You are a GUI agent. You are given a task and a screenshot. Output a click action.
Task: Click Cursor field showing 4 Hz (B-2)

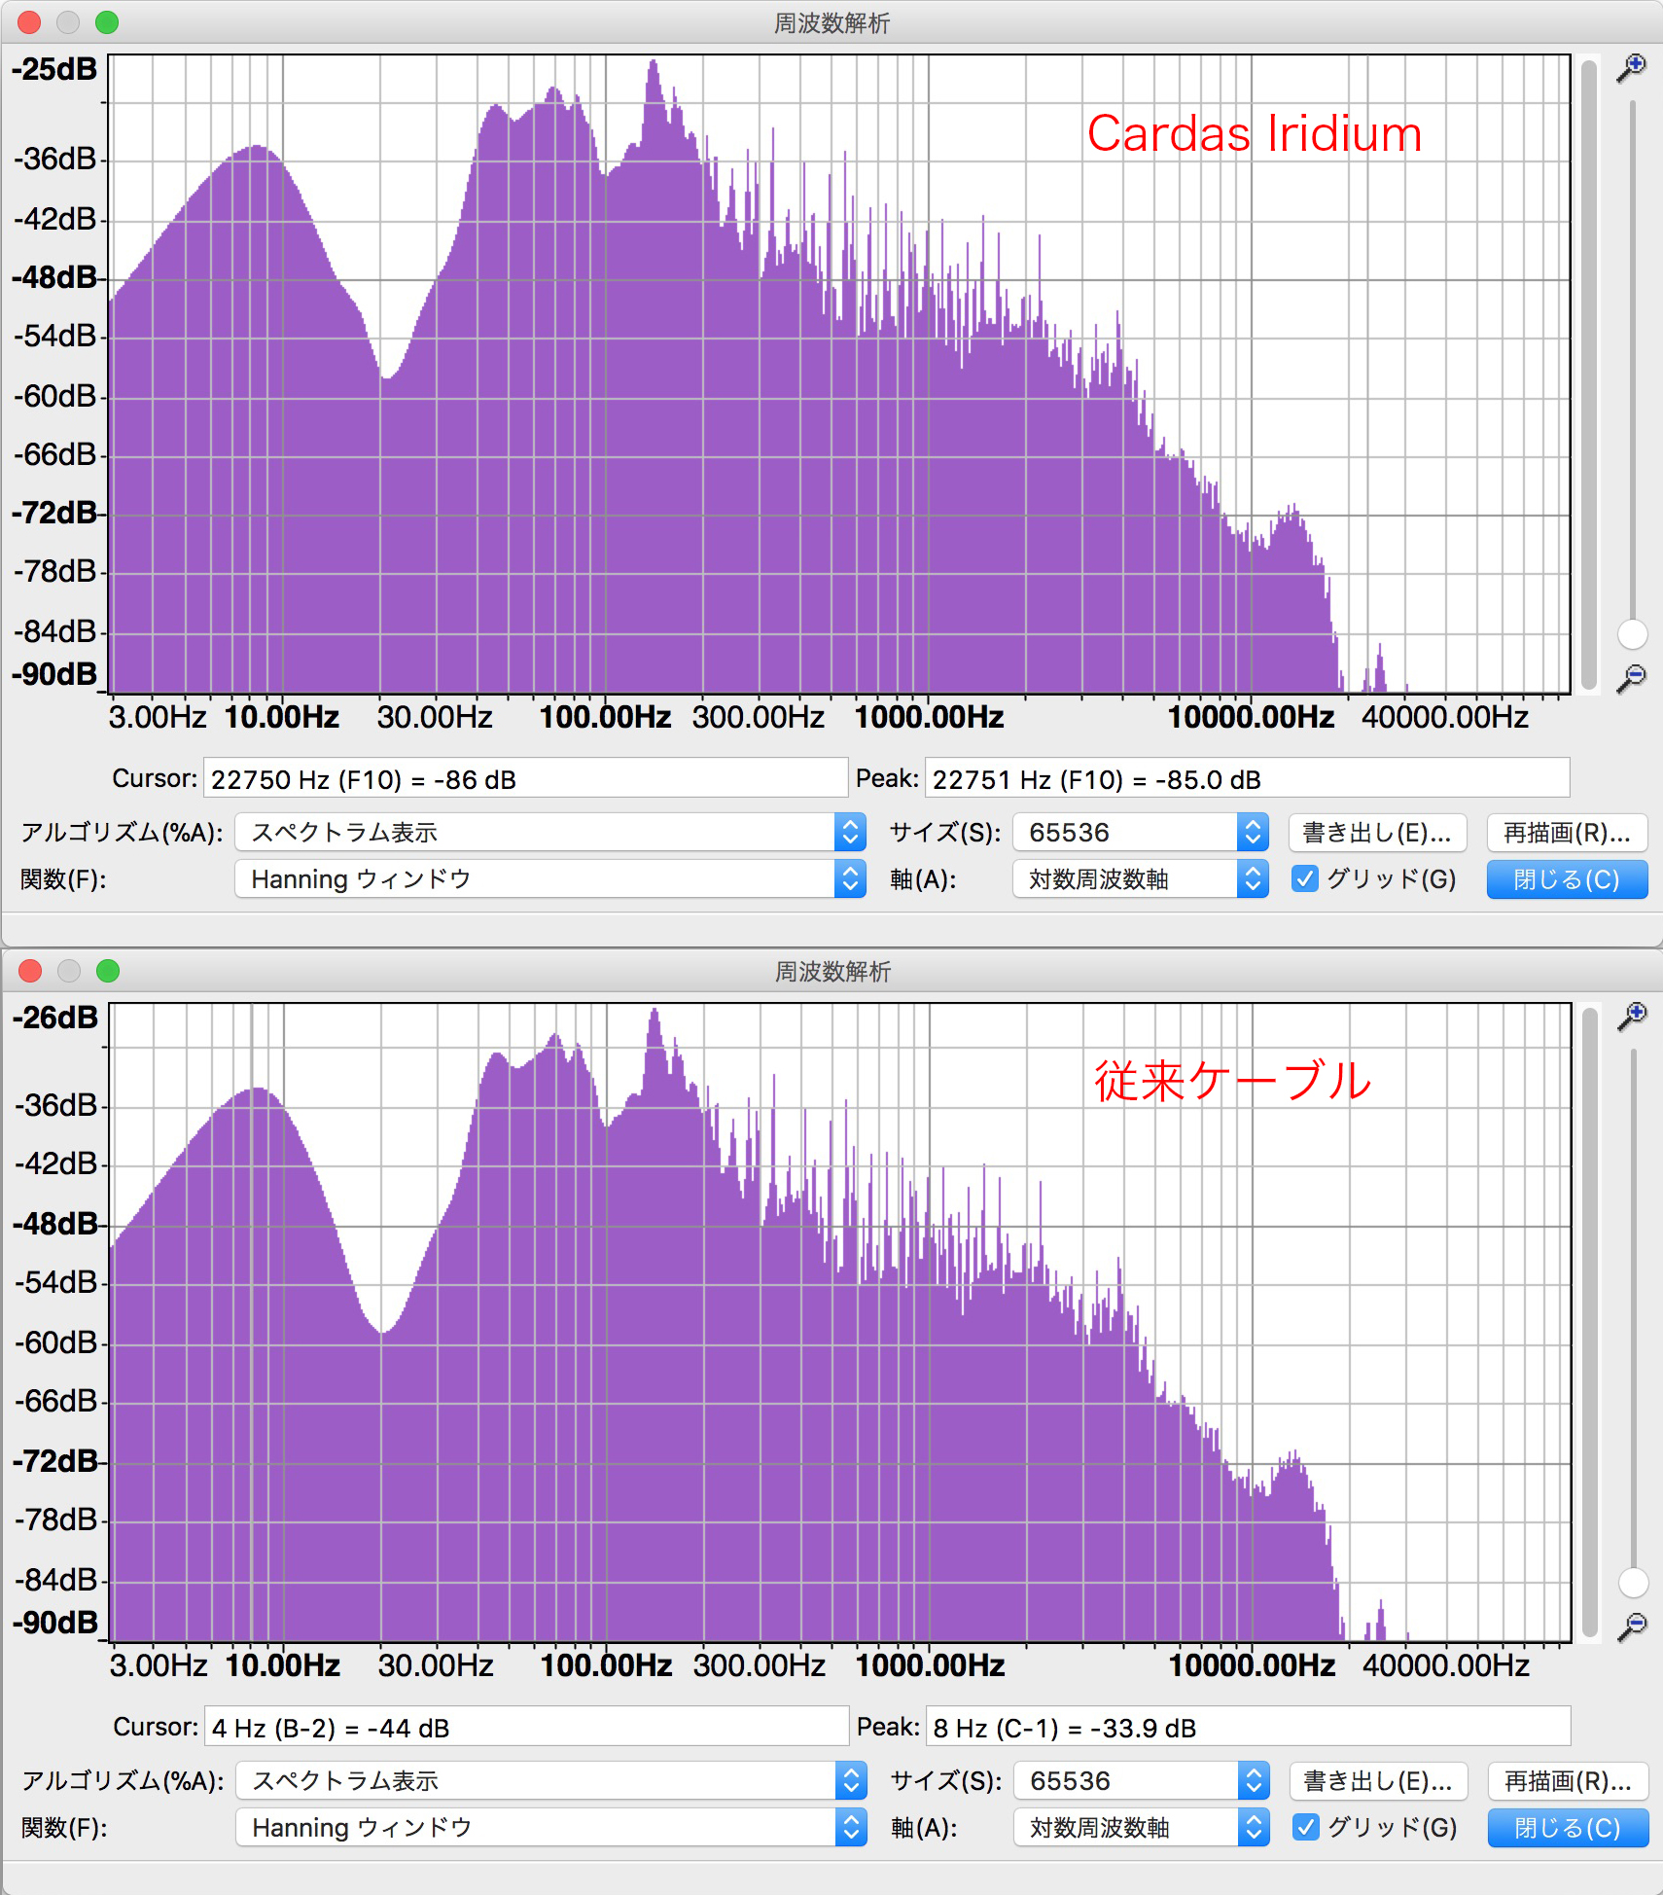click(526, 1728)
